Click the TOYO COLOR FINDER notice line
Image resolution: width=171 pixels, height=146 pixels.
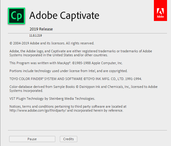(76, 79)
